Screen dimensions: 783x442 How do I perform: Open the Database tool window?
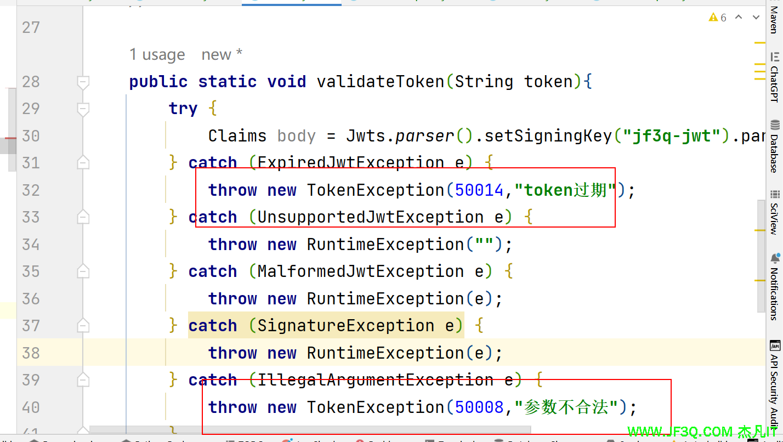[774, 146]
